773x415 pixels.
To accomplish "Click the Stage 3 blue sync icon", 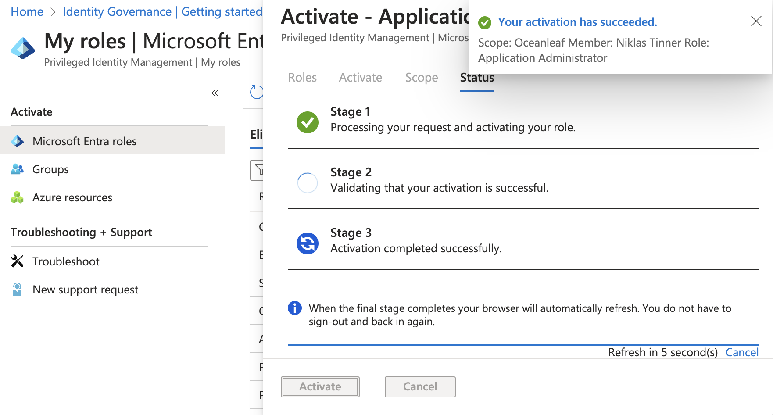I will (x=308, y=243).
